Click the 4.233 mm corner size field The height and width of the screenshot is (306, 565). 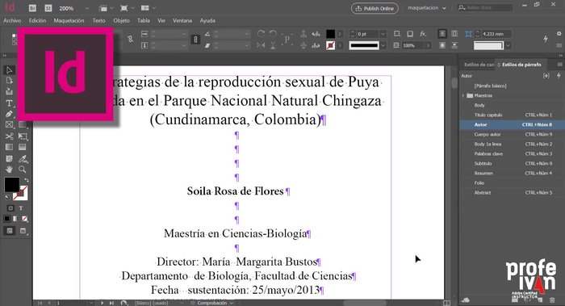[x=496, y=34]
